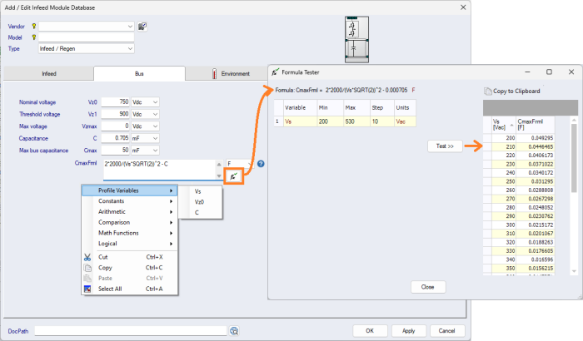Click the Apply button

click(408, 330)
